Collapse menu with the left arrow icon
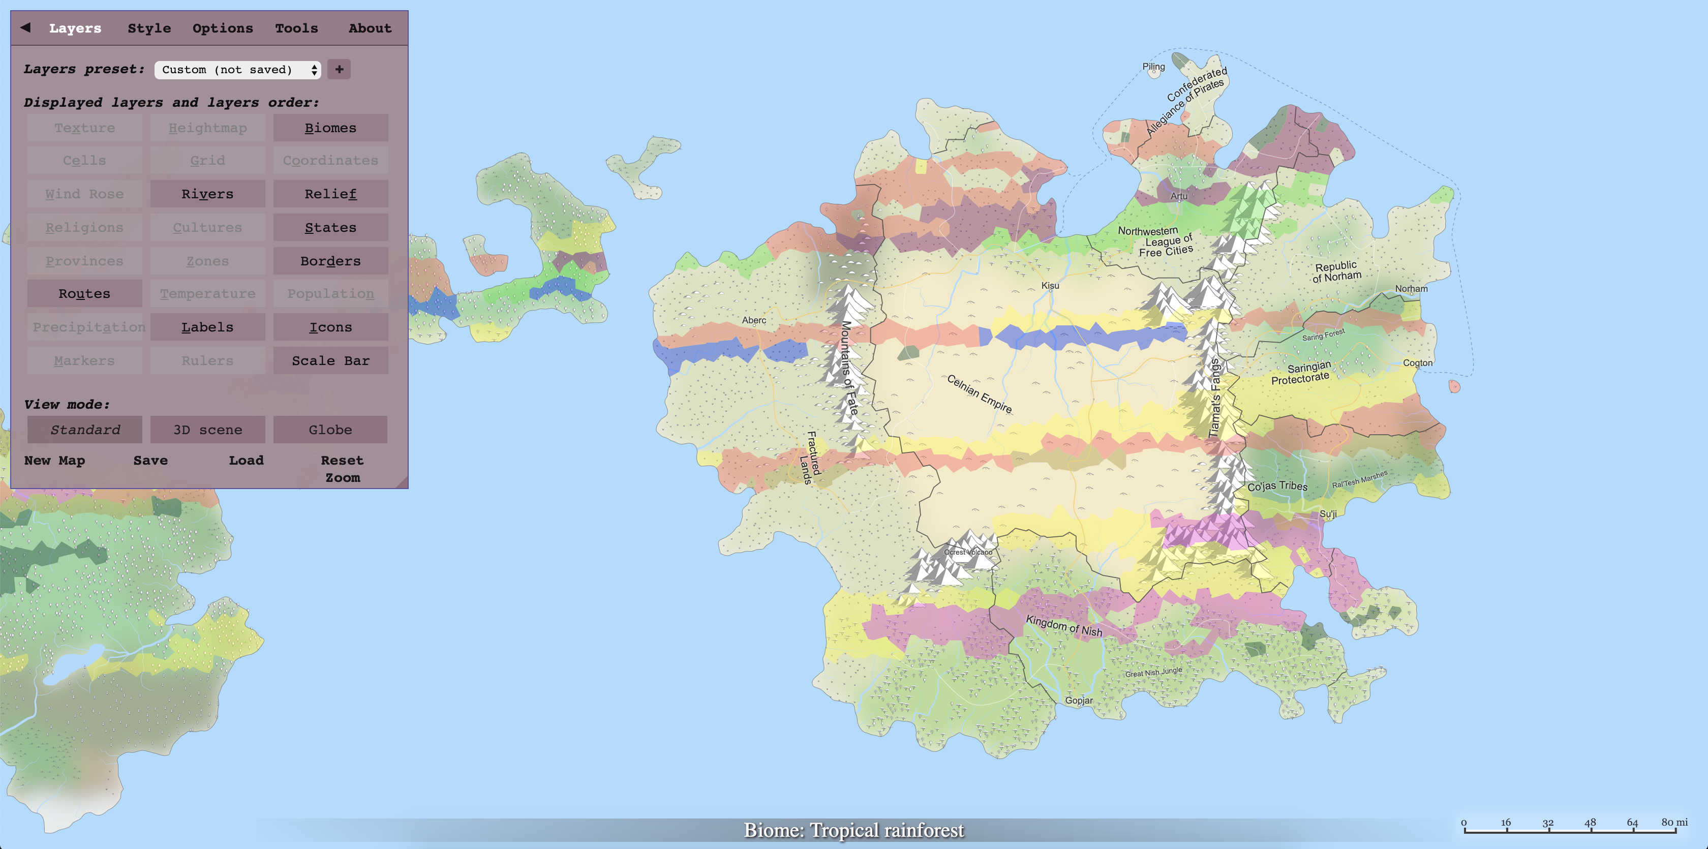This screenshot has height=849, width=1708. click(x=25, y=27)
